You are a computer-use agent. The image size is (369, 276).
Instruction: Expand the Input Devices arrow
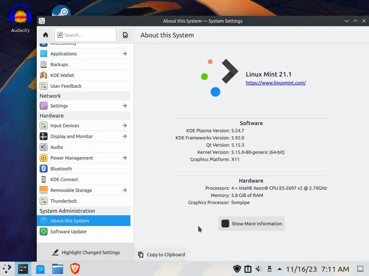pos(124,125)
